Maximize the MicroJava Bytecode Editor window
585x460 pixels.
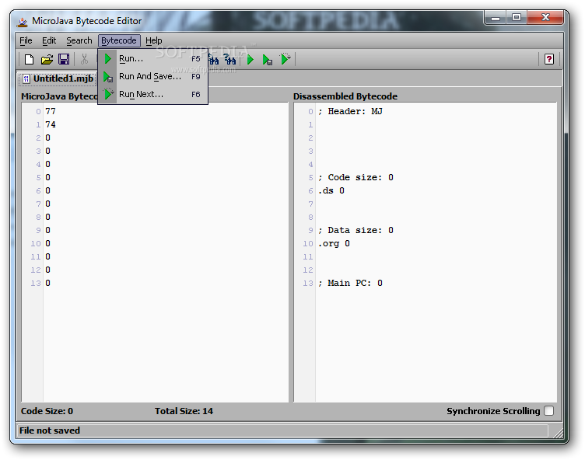517,18
